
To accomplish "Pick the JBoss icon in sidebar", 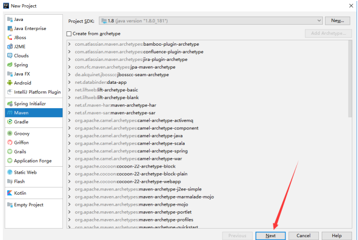I will click(10, 38).
